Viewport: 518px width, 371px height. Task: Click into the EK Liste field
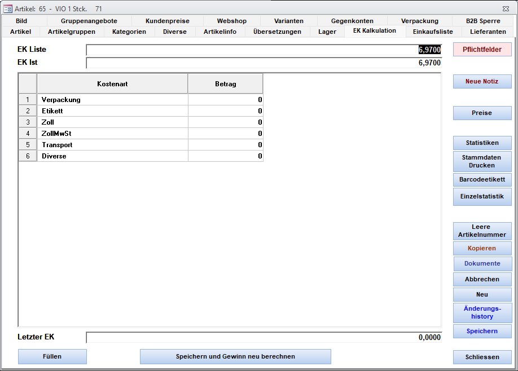tap(263, 50)
